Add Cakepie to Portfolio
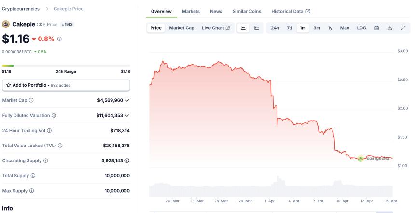 click(66, 85)
